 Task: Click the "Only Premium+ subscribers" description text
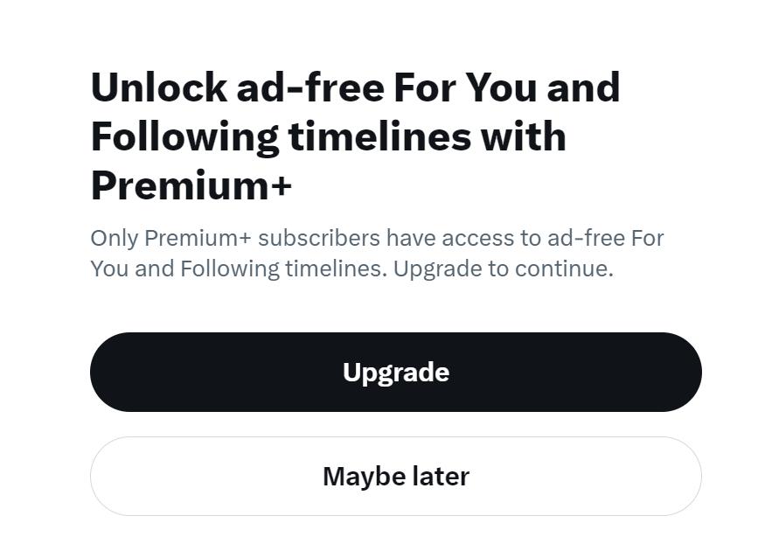(x=377, y=238)
